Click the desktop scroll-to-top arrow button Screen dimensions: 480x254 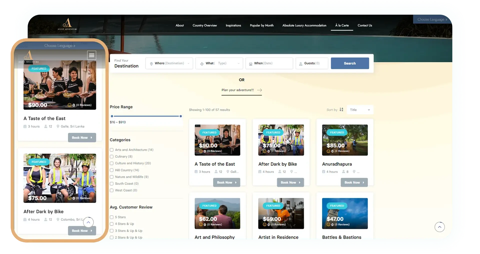tap(439, 227)
